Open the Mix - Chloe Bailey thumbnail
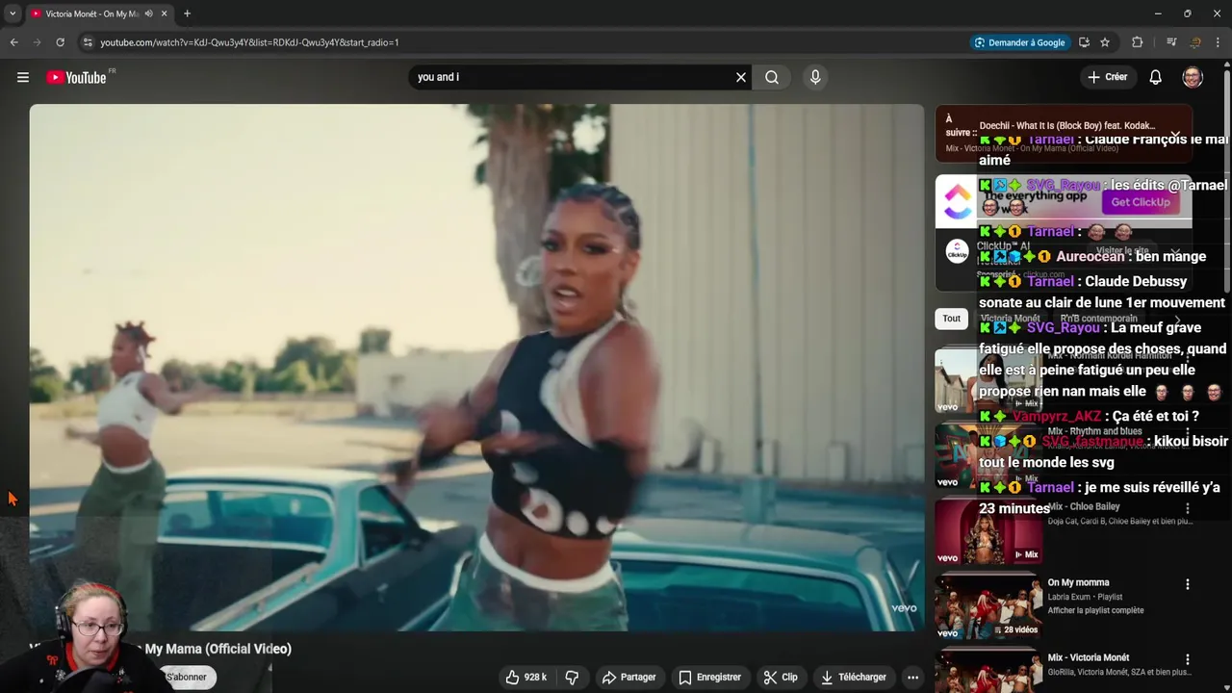 988,531
